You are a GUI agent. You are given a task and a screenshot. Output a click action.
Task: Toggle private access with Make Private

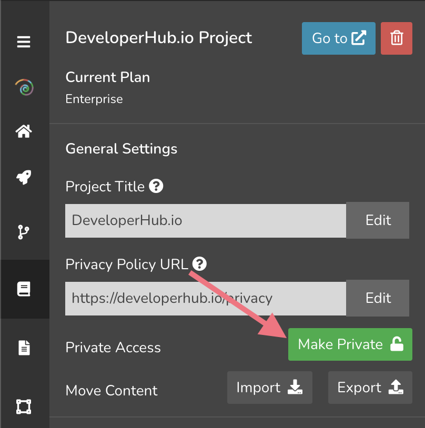[350, 344]
